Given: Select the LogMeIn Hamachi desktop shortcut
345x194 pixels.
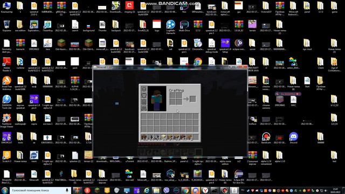Looking at the screenshot, I should (170, 27).
